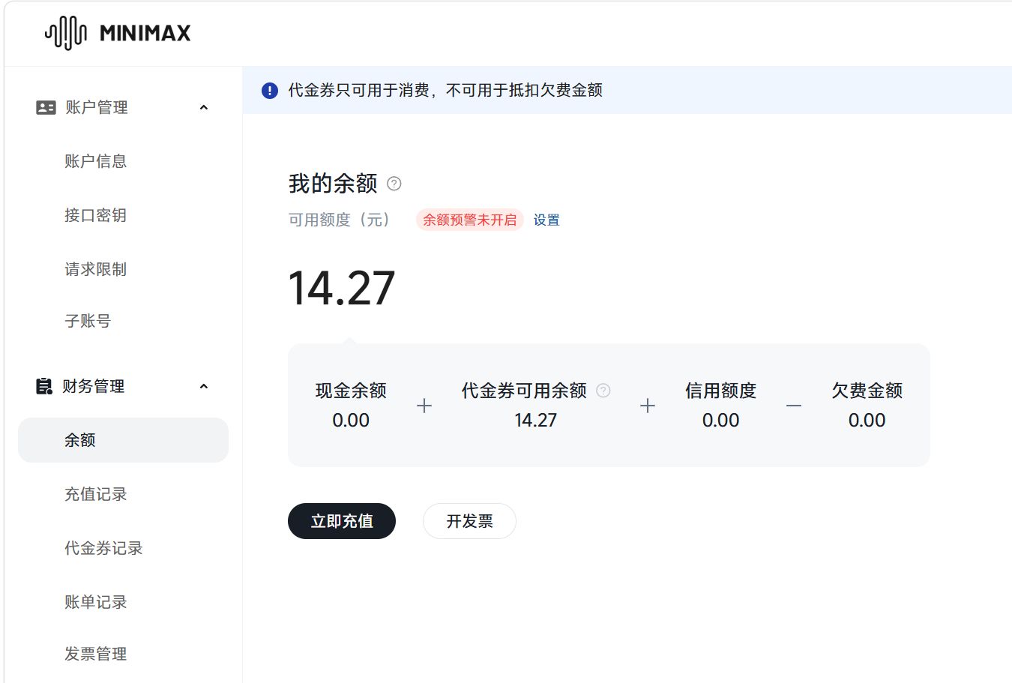This screenshot has width=1012, height=683.
Task: Click the 财务管理 clipboard icon
Action: 44,386
